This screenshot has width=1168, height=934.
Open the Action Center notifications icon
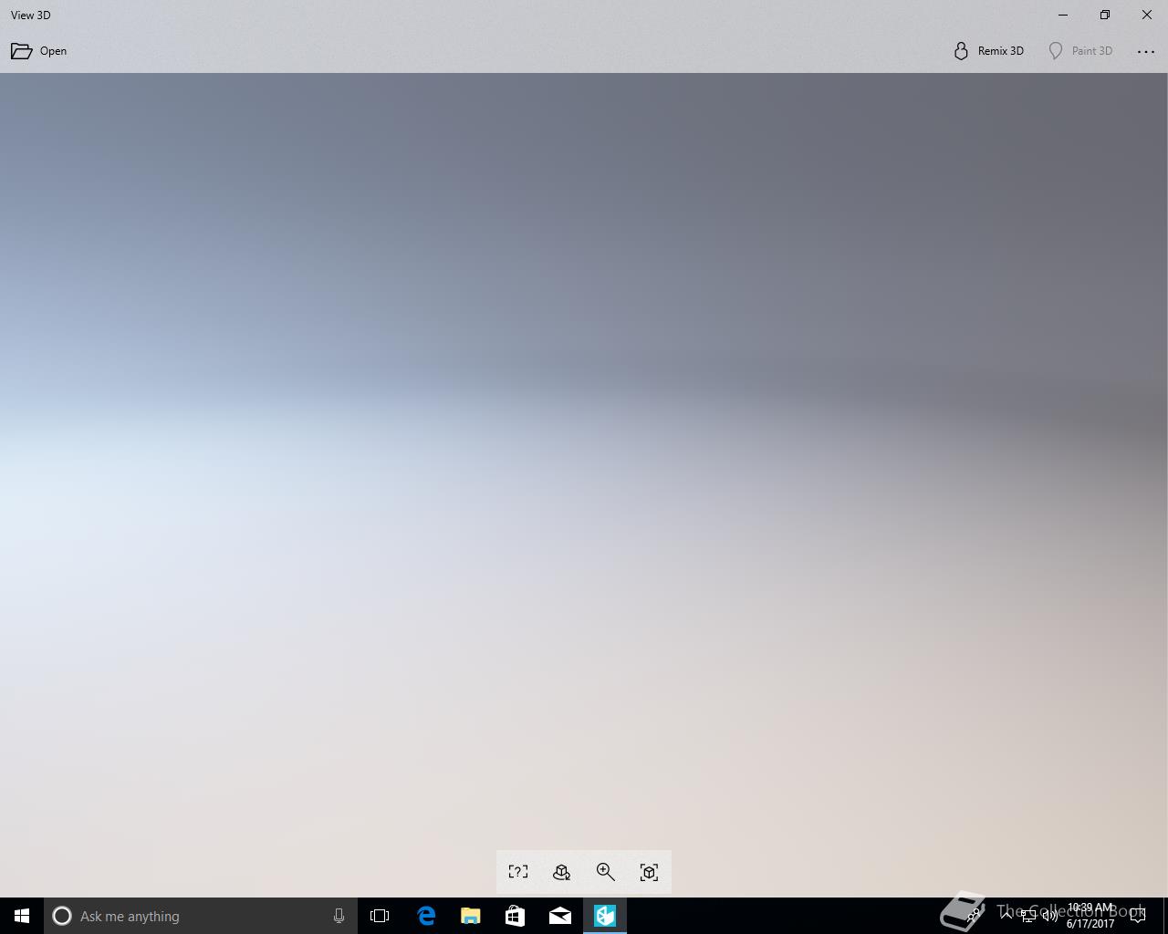click(x=1138, y=916)
